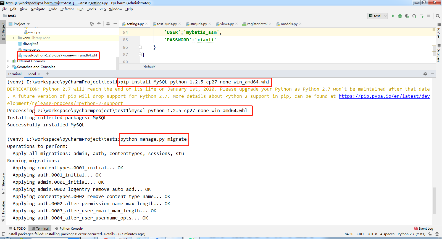Open test1 run configuration dropdown
Image resolution: width=442 pixels, height=239 pixels.
[x=378, y=16]
